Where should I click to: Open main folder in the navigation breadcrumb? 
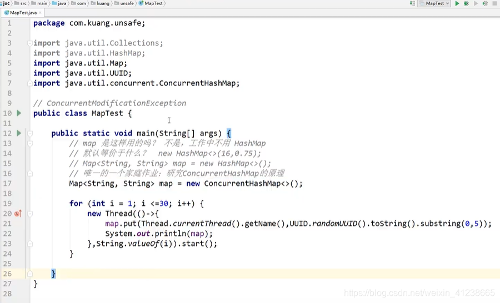[x=42, y=3]
